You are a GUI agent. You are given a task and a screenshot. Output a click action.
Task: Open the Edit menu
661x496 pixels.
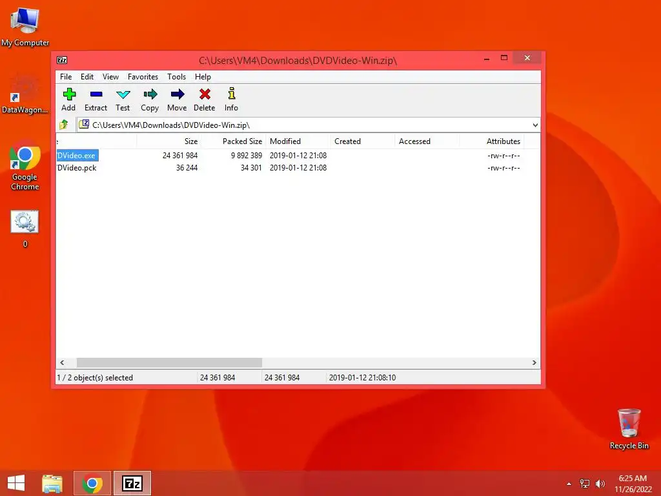pos(87,77)
